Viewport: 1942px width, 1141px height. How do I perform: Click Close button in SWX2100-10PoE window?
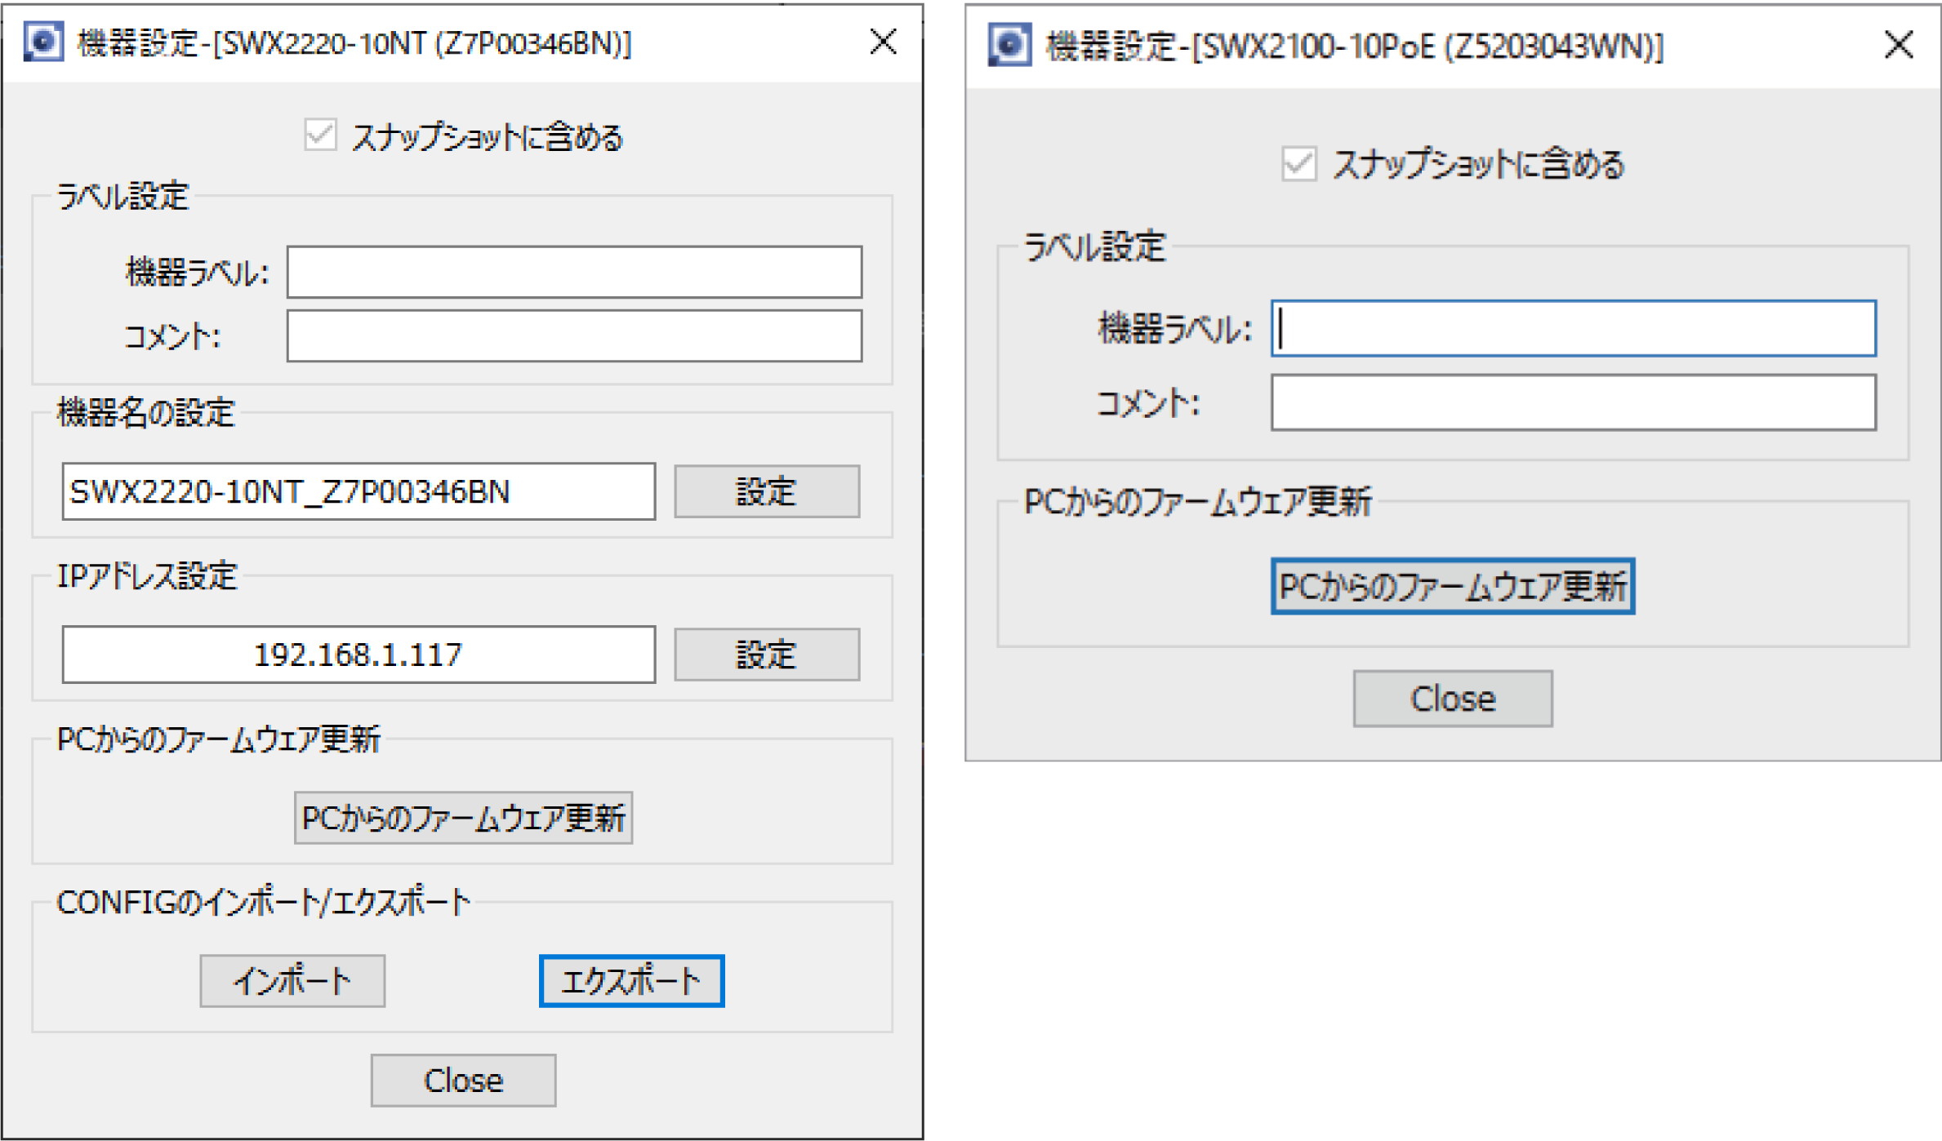click(x=1452, y=699)
